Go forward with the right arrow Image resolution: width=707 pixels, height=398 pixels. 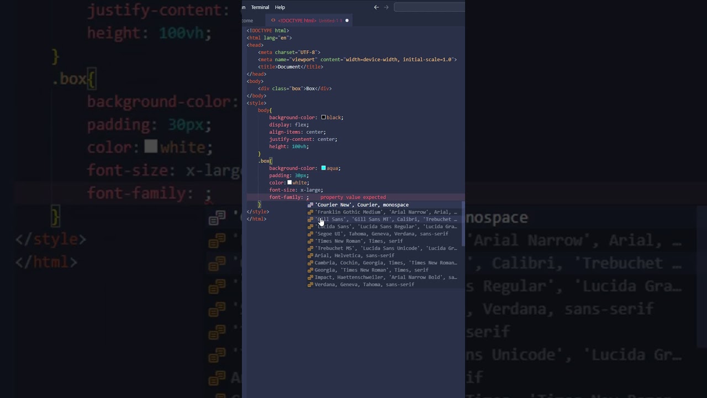point(386,7)
